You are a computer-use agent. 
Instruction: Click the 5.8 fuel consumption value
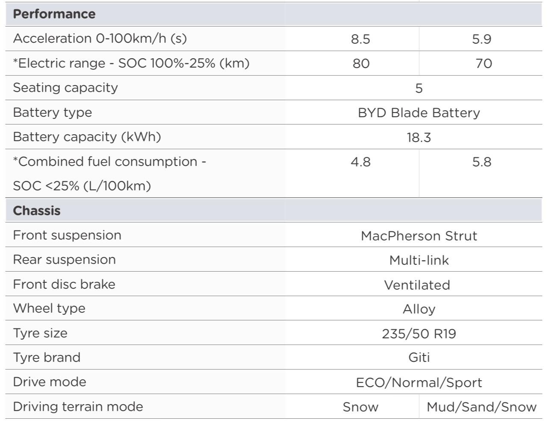[x=482, y=162]
